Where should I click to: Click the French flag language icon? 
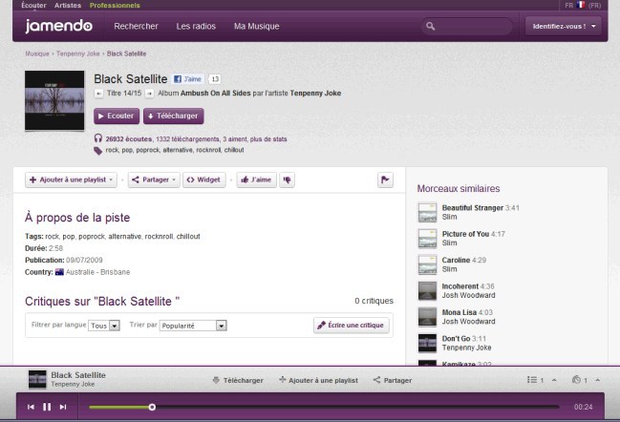[581, 5]
